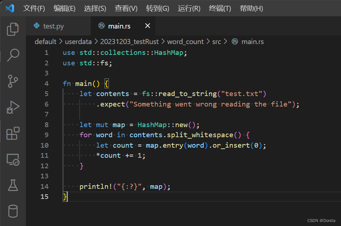Expand the default breadcrumb segment

click(x=45, y=42)
